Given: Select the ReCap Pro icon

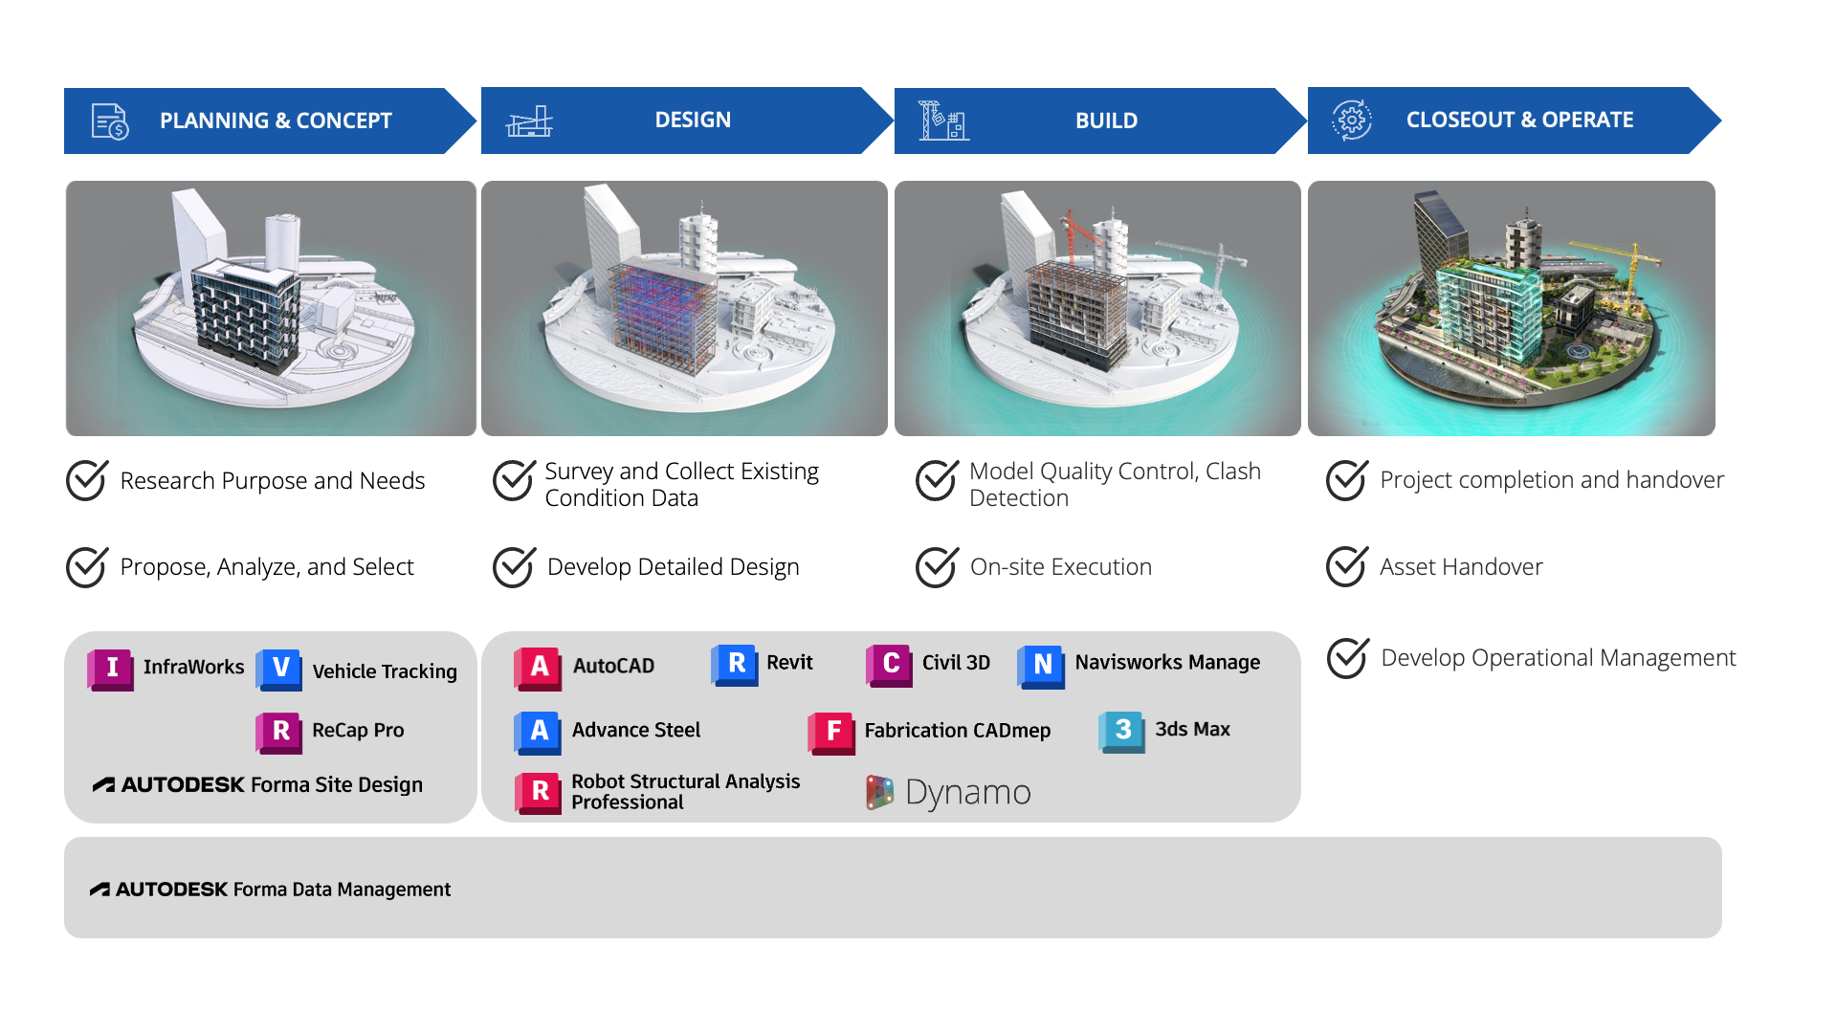Looking at the screenshot, I should tap(279, 732).
